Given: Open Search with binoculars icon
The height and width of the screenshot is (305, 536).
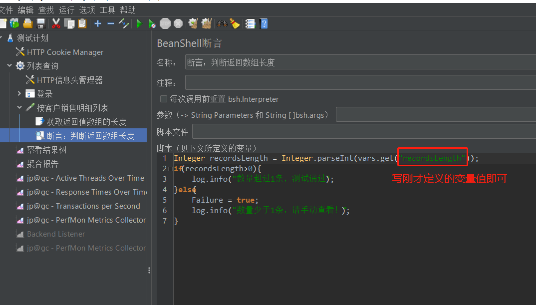Looking at the screenshot, I should [x=222, y=23].
